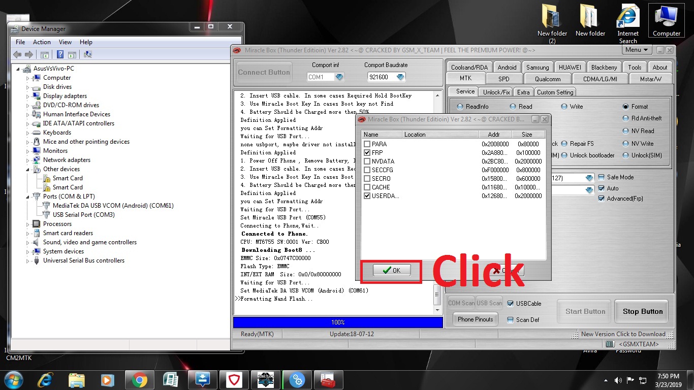The height and width of the screenshot is (390, 694).
Task: Collapse the Other devices tree node
Action: (x=28, y=169)
